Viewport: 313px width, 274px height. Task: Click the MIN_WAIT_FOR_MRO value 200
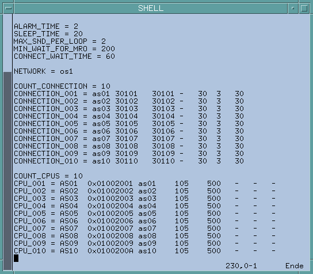tap(108, 49)
